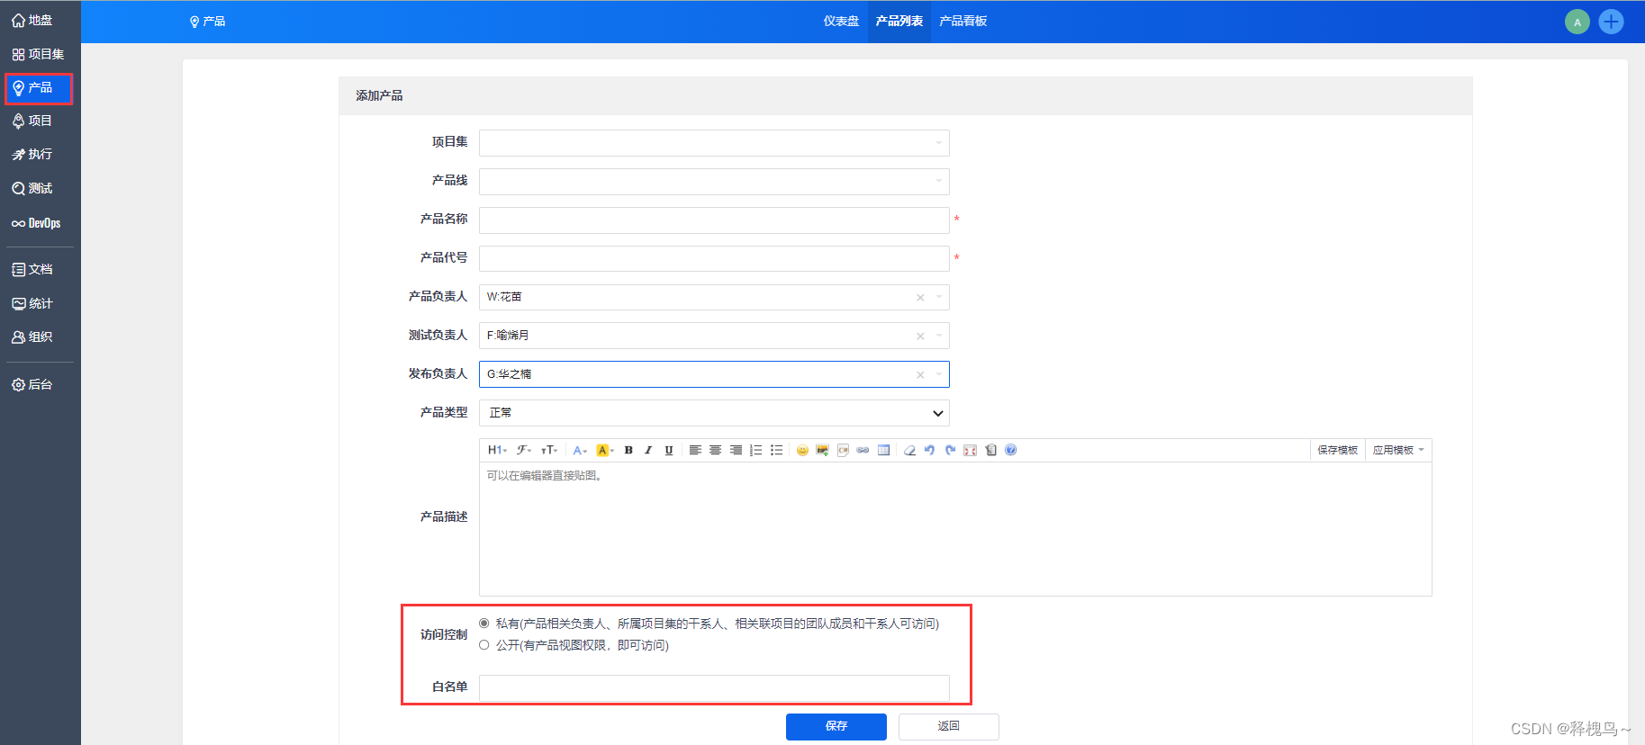Open the font family dropdown in editor
Image resolution: width=1645 pixels, height=745 pixels.
tap(524, 450)
